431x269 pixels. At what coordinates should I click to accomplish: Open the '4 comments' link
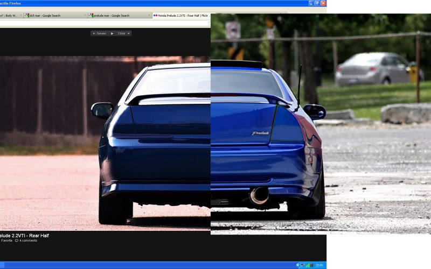[x=28, y=240]
